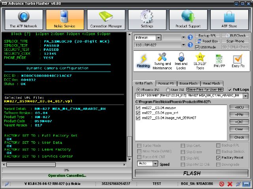This screenshot has height=189, width=253.
Task: Click the Backup RPL button
Action: point(207,35)
